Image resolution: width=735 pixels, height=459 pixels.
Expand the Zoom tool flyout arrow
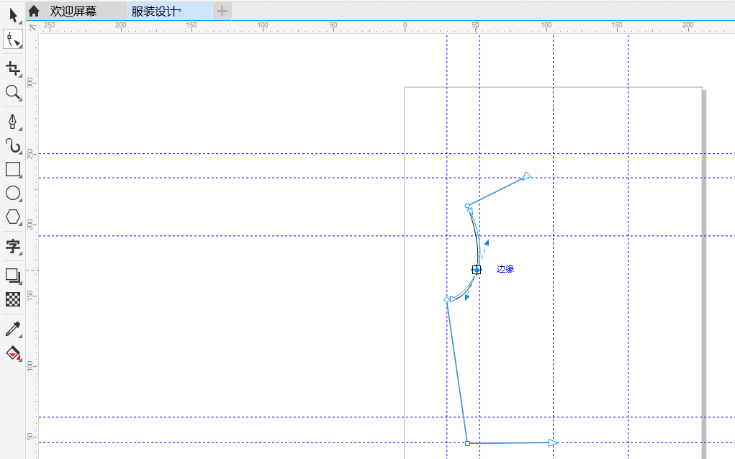19,99
